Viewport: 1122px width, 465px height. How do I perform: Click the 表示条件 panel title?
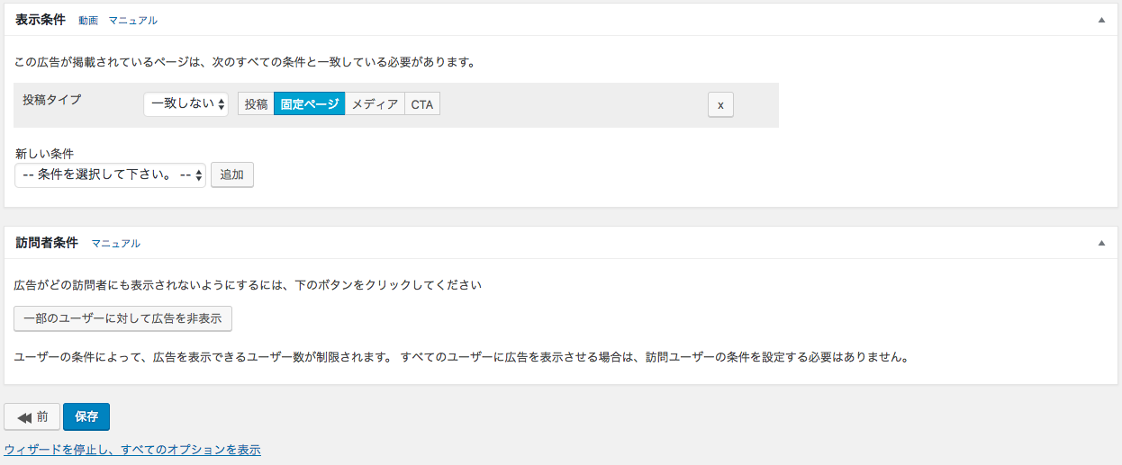point(41,19)
